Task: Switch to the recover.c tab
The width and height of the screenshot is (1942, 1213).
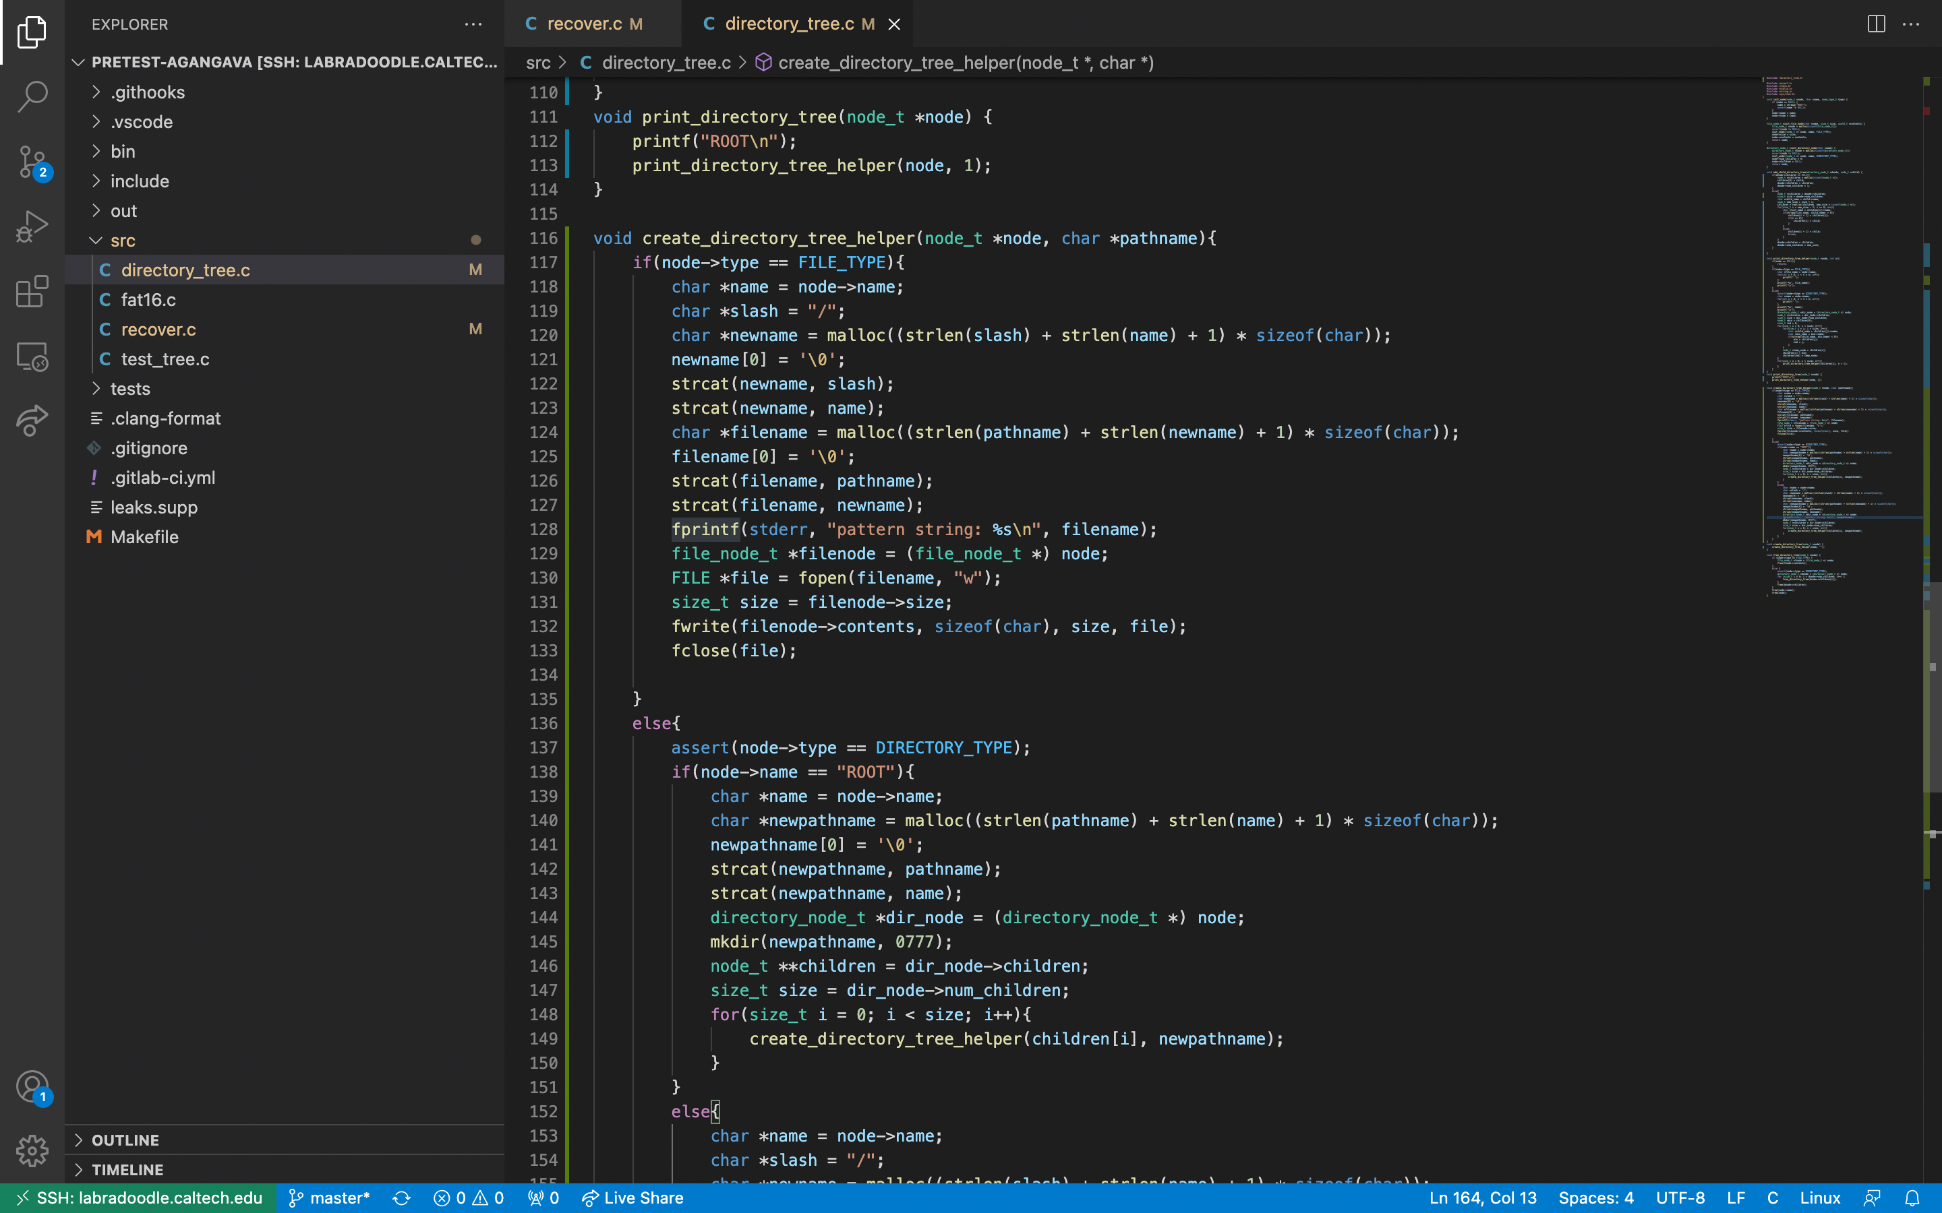Action: click(584, 24)
